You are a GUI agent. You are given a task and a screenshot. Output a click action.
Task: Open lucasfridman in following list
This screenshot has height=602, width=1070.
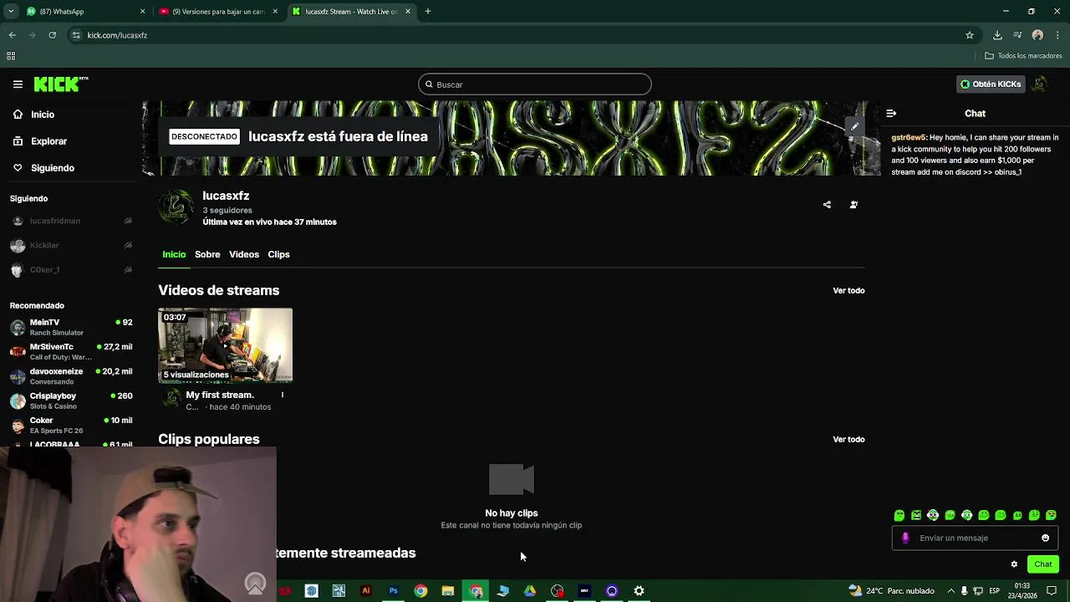coord(70,221)
